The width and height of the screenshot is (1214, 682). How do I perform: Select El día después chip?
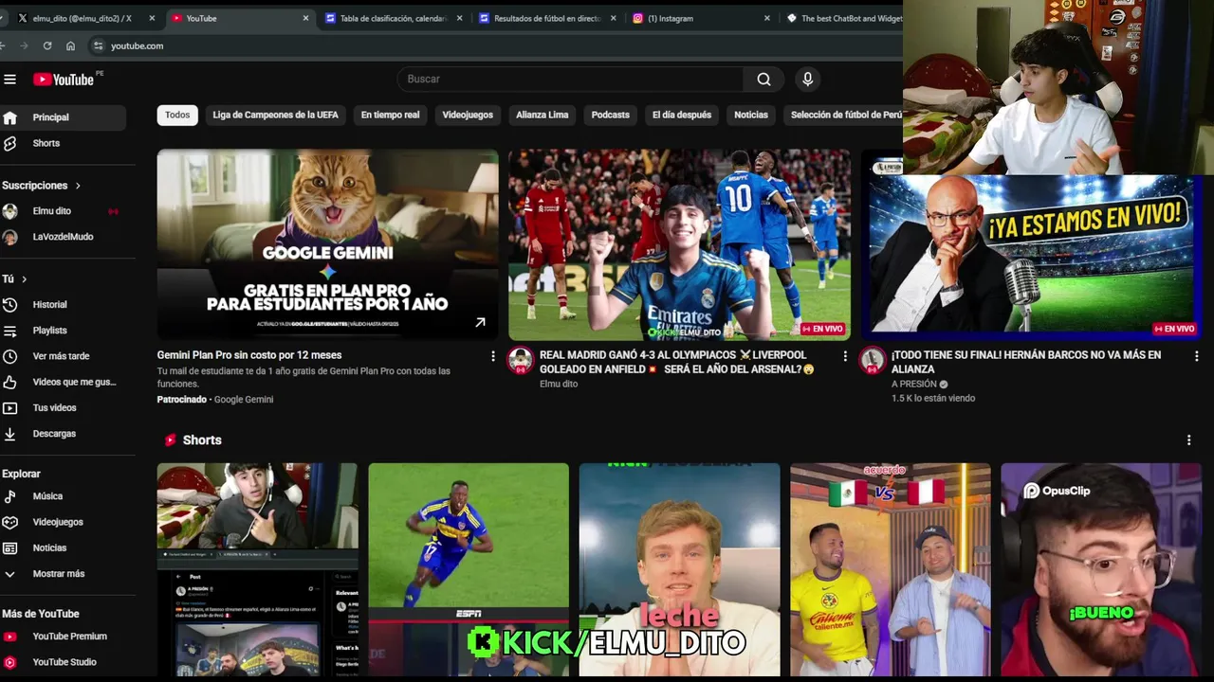tap(682, 115)
